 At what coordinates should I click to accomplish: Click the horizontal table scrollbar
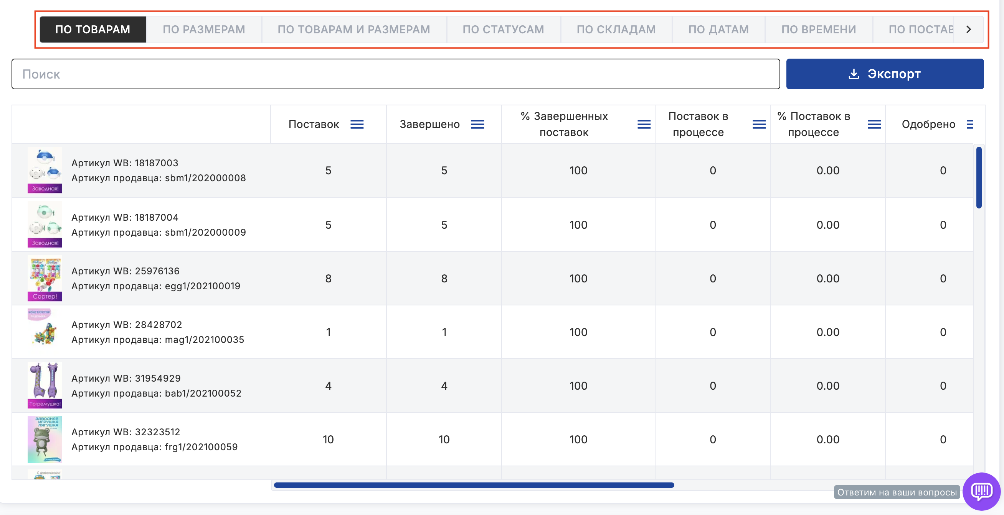(x=474, y=485)
